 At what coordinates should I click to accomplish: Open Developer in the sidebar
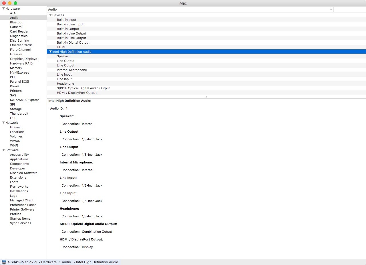(17, 168)
